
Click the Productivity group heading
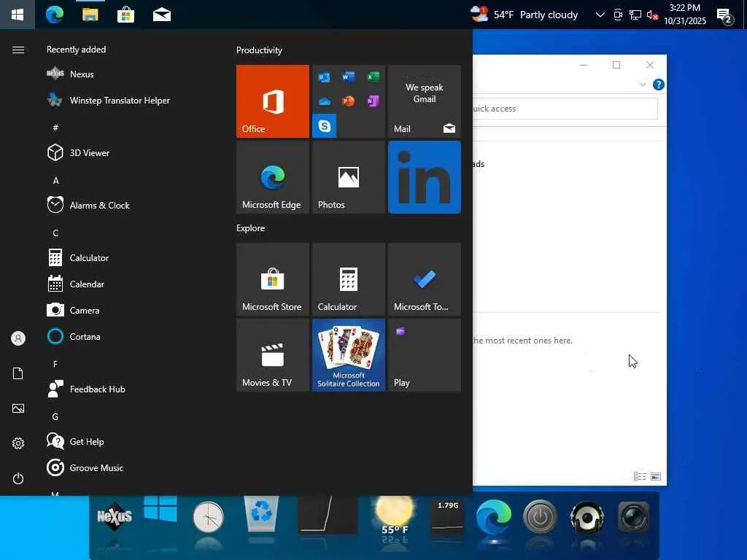(x=259, y=50)
